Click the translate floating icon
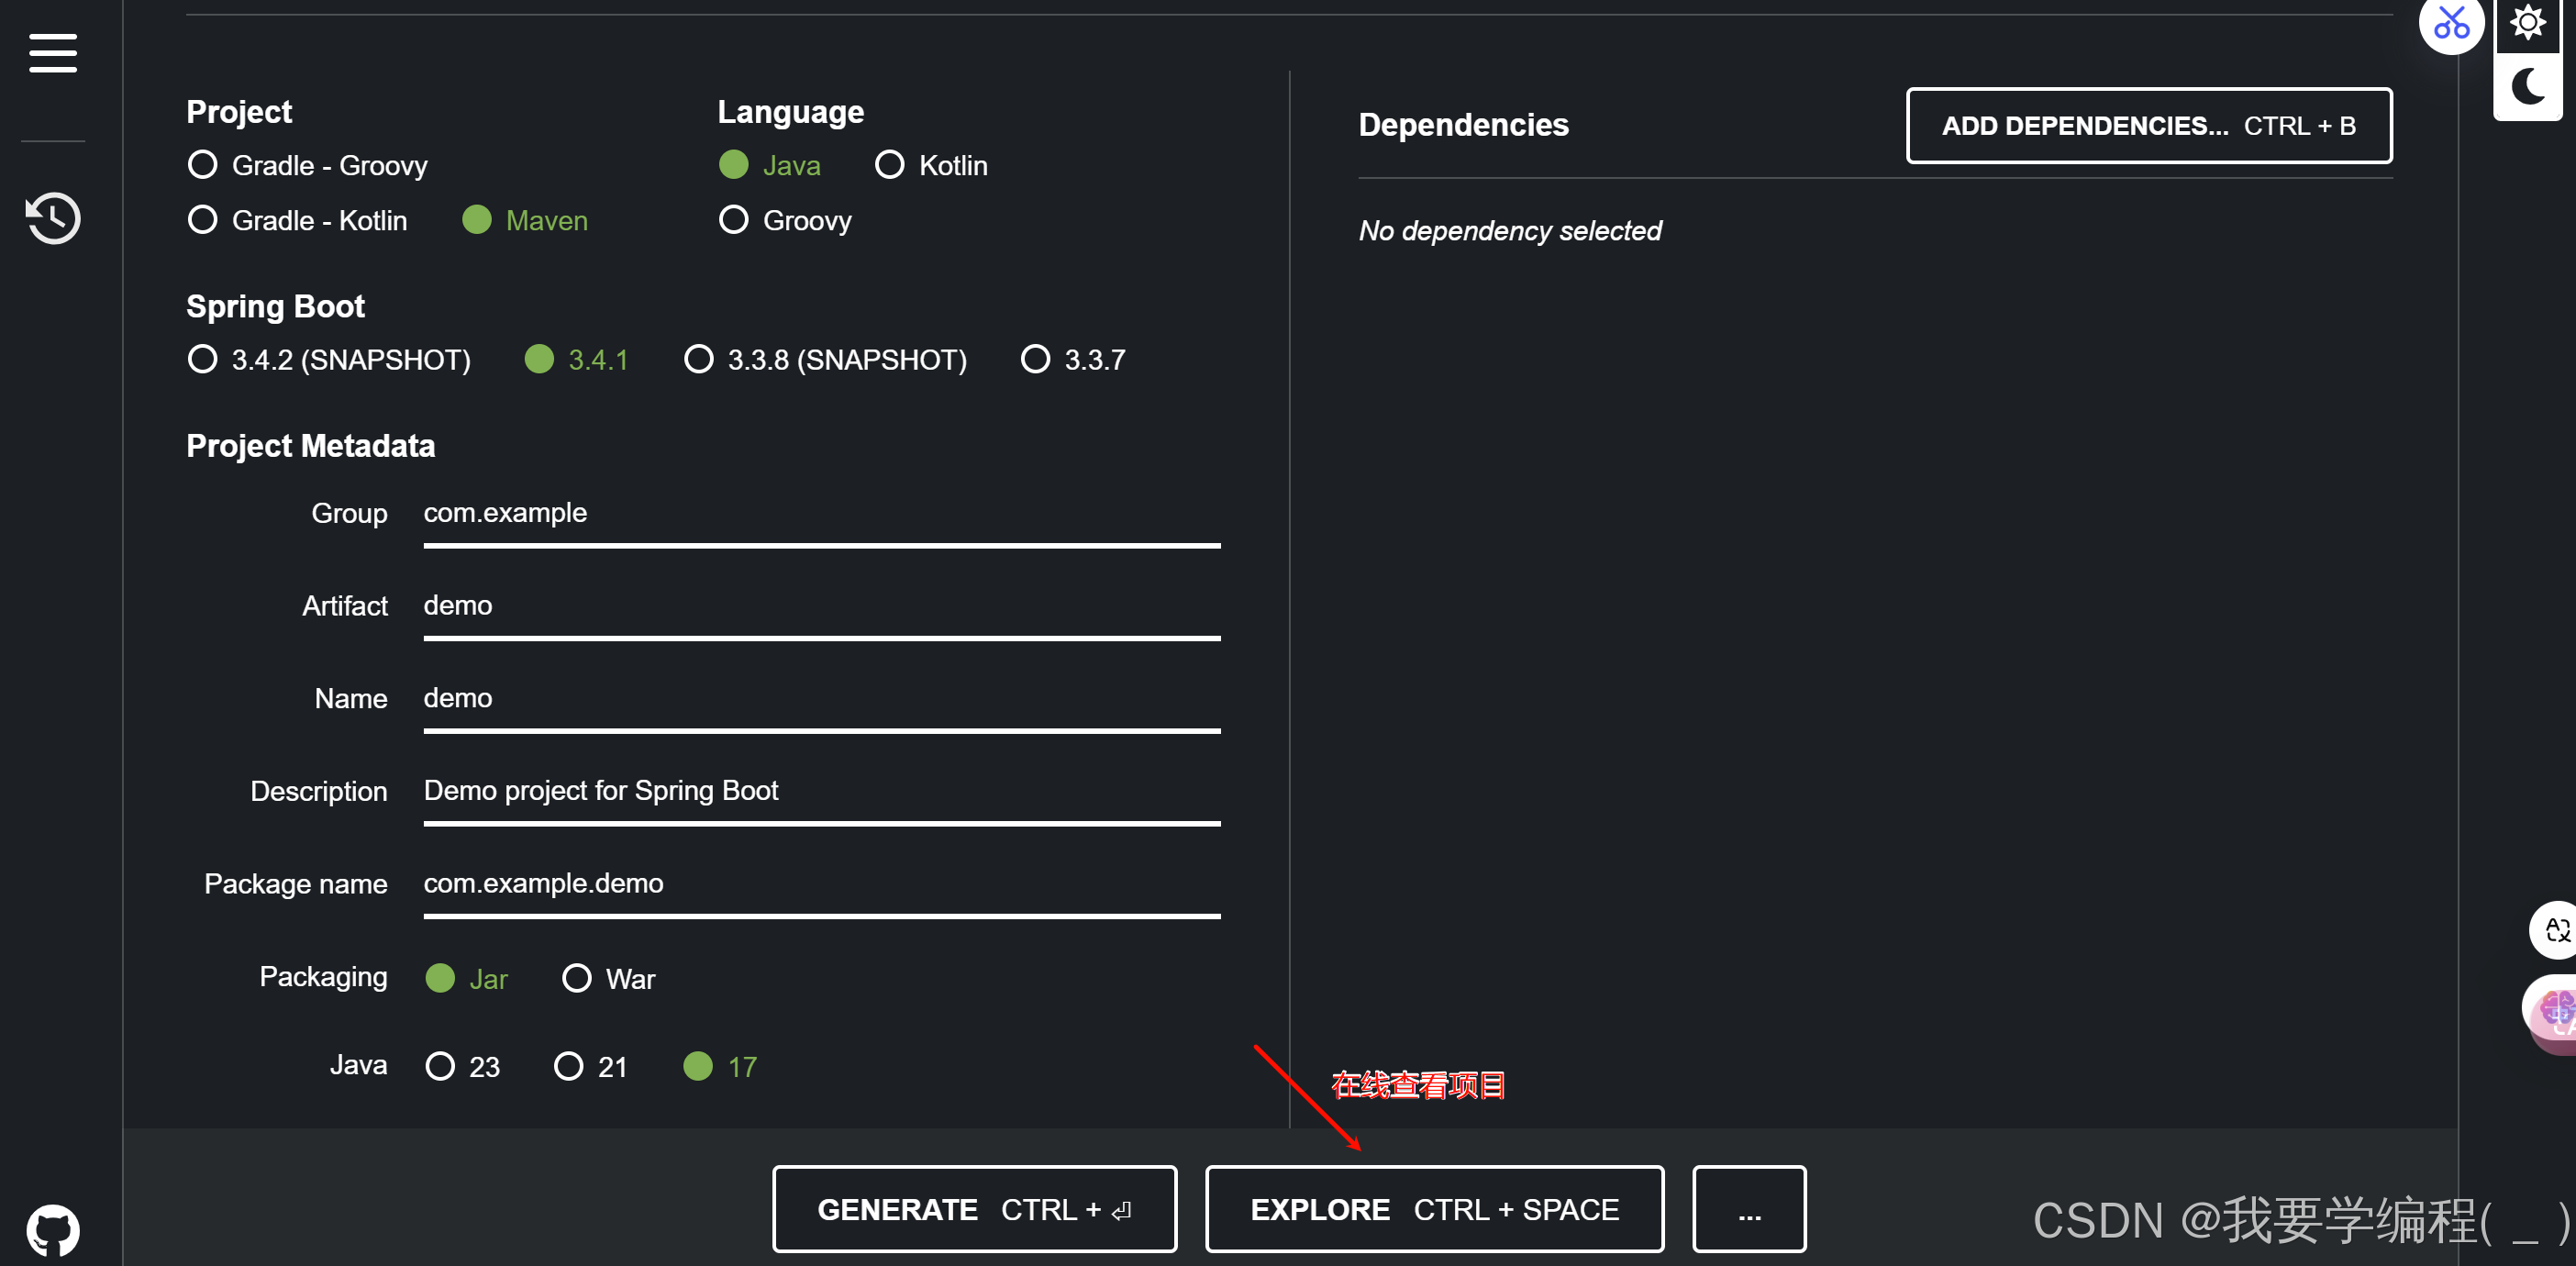The height and width of the screenshot is (1266, 2576). point(2555,930)
